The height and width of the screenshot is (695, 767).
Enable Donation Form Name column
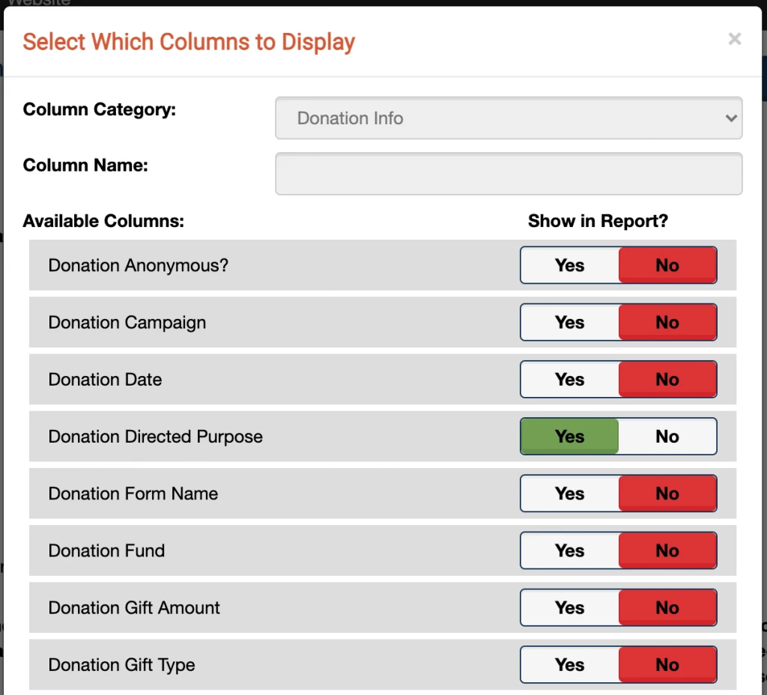click(569, 494)
